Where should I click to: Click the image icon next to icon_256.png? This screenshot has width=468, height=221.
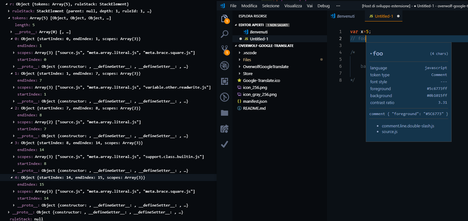point(239,87)
